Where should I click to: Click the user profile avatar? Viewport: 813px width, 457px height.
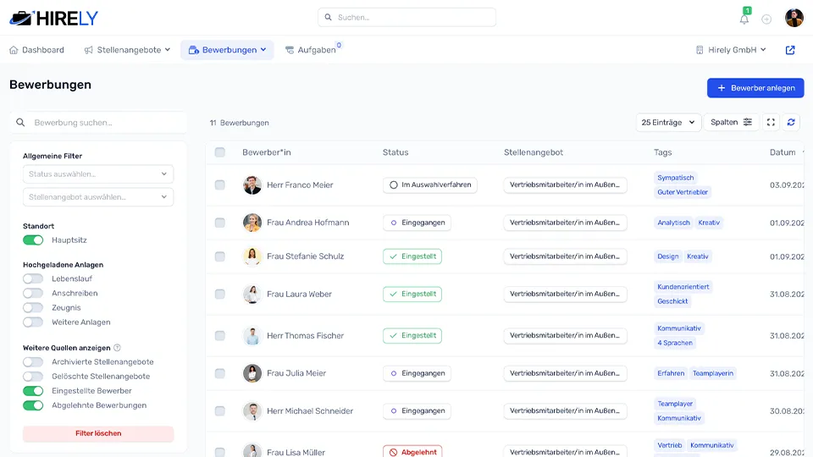(794, 19)
